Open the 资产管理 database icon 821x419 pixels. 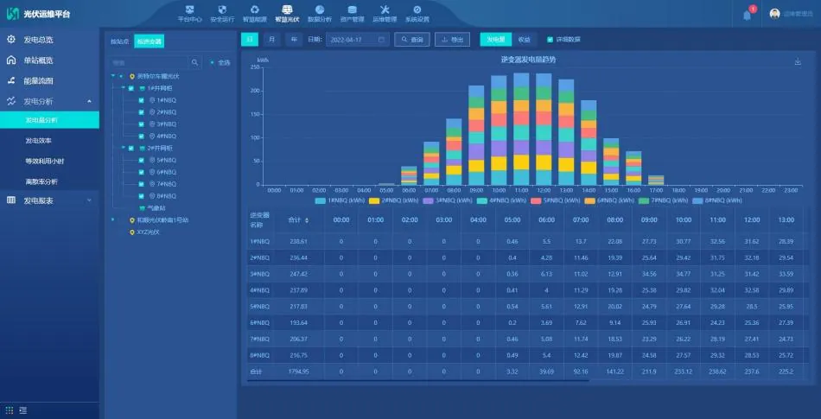[352, 10]
